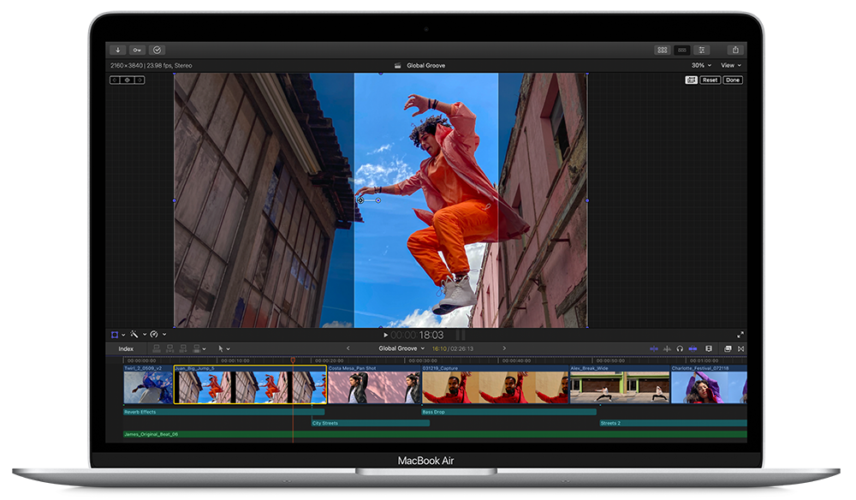Select the Juan_Big_Jump_5 clip
856x500 pixels.
click(250, 384)
